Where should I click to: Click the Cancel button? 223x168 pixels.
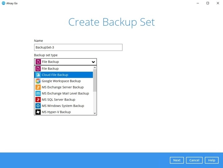click(194, 160)
